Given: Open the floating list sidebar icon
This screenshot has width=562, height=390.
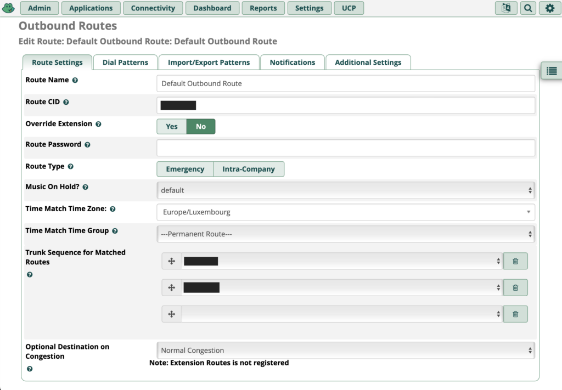Looking at the screenshot, I should [552, 71].
